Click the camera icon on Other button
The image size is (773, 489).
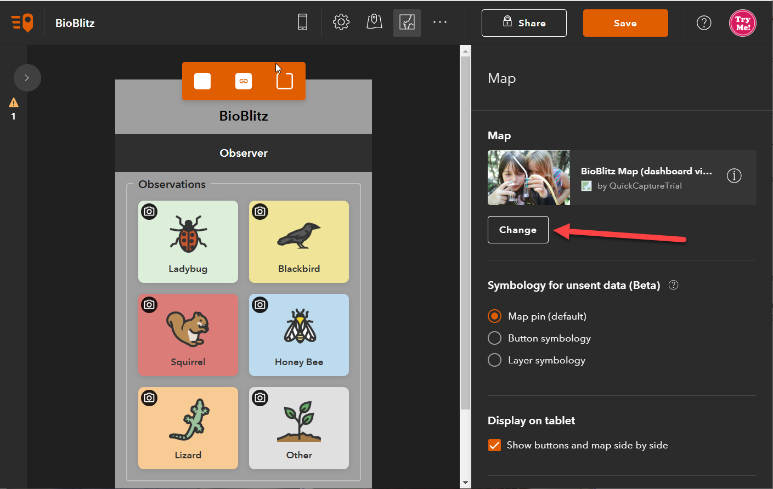[x=260, y=398]
